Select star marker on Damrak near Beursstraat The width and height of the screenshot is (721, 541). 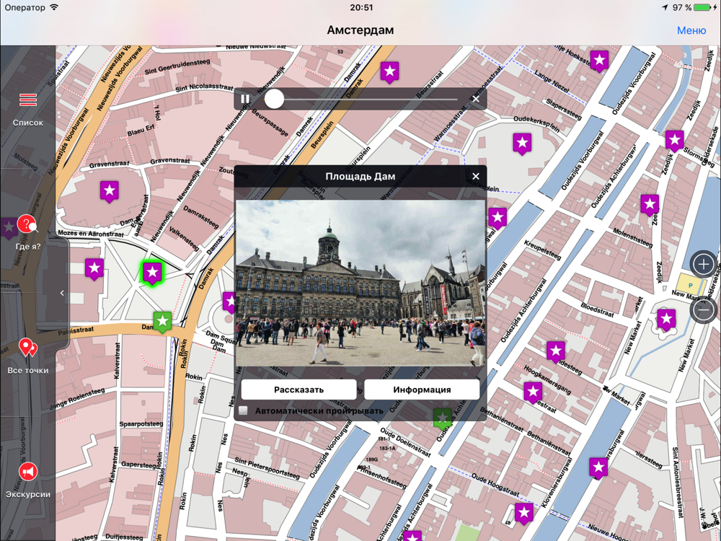point(390,72)
